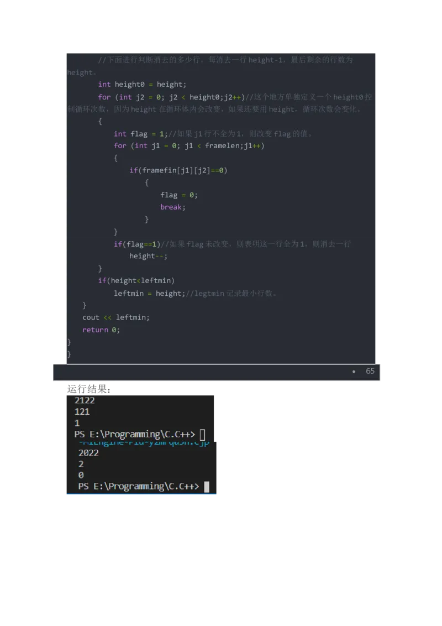Click the "height--;" statement

[x=148, y=256]
